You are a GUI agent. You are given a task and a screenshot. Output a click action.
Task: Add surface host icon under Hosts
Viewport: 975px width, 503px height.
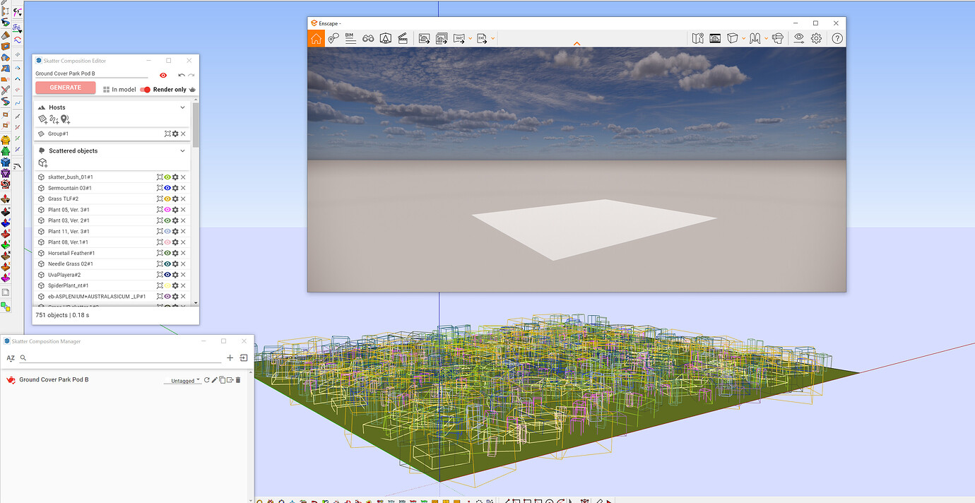42,119
